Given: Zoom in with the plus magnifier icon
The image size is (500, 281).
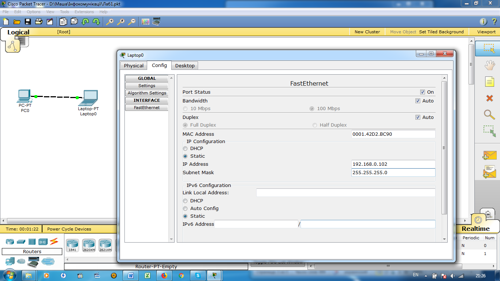Looking at the screenshot, I should pyautogui.click(x=109, y=22).
